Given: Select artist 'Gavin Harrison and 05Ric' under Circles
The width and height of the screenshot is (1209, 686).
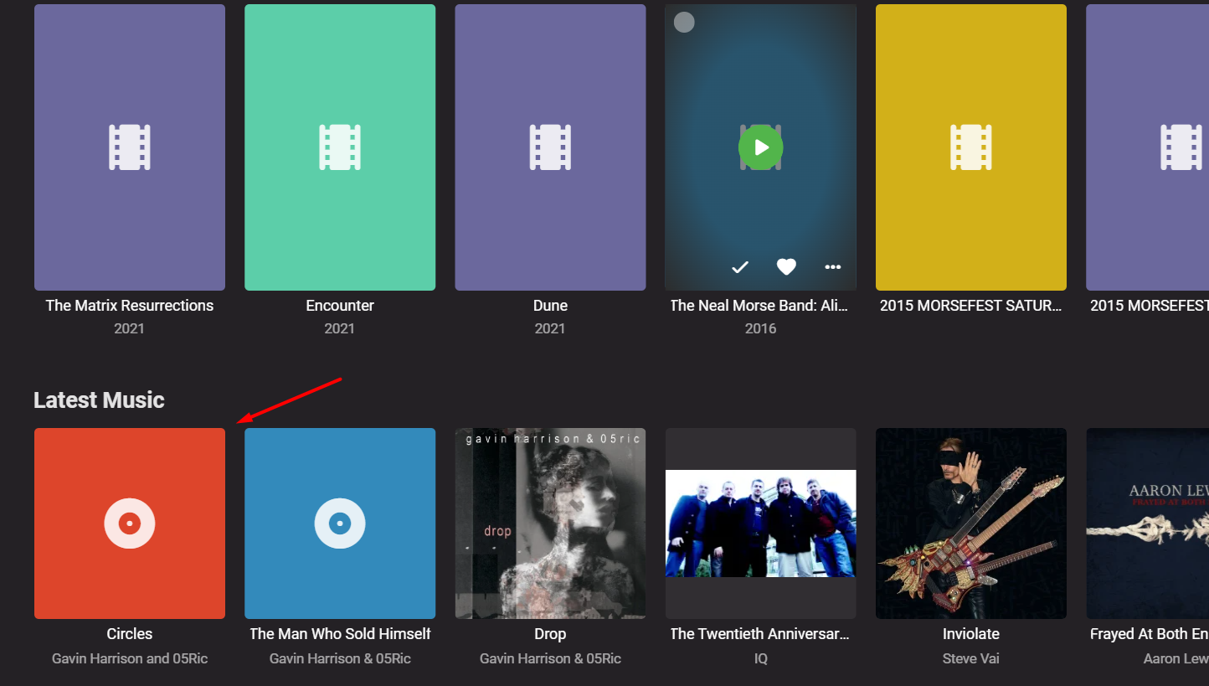Looking at the screenshot, I should [x=130, y=658].
